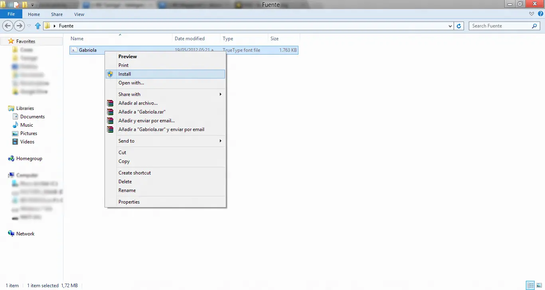This screenshot has width=545, height=290.
Task: Click WinRAR icon beside Añadir y enviar por email...
Action: click(110, 121)
